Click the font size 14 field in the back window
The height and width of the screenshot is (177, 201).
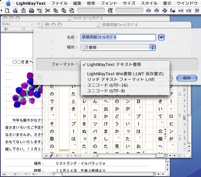(x=38, y=24)
